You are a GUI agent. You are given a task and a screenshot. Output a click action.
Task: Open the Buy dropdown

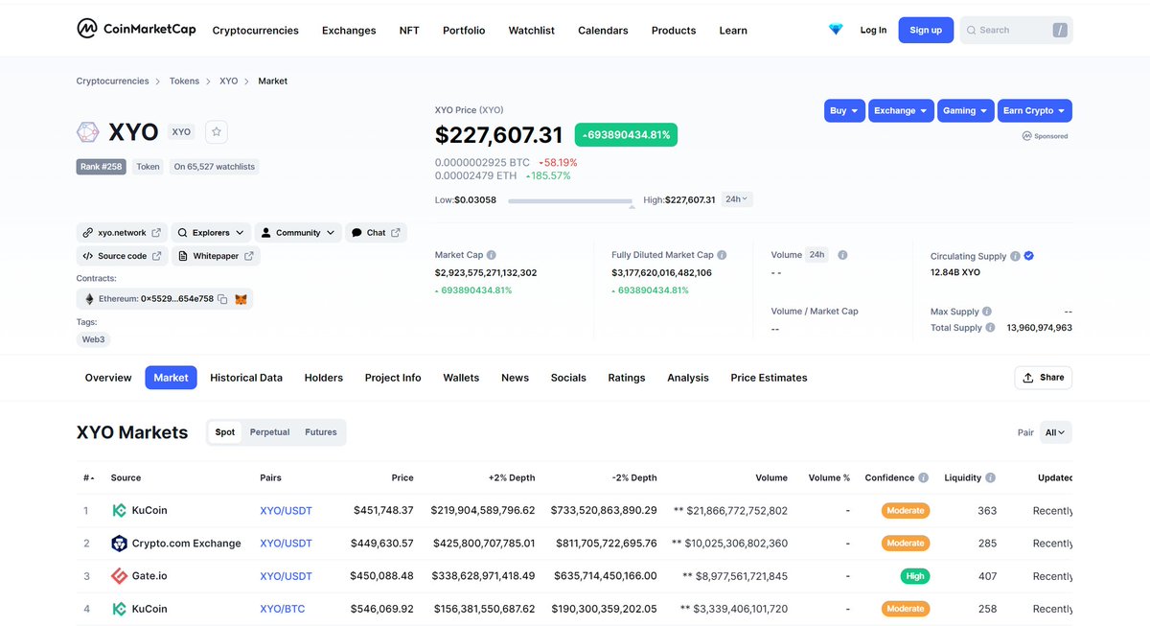click(844, 110)
